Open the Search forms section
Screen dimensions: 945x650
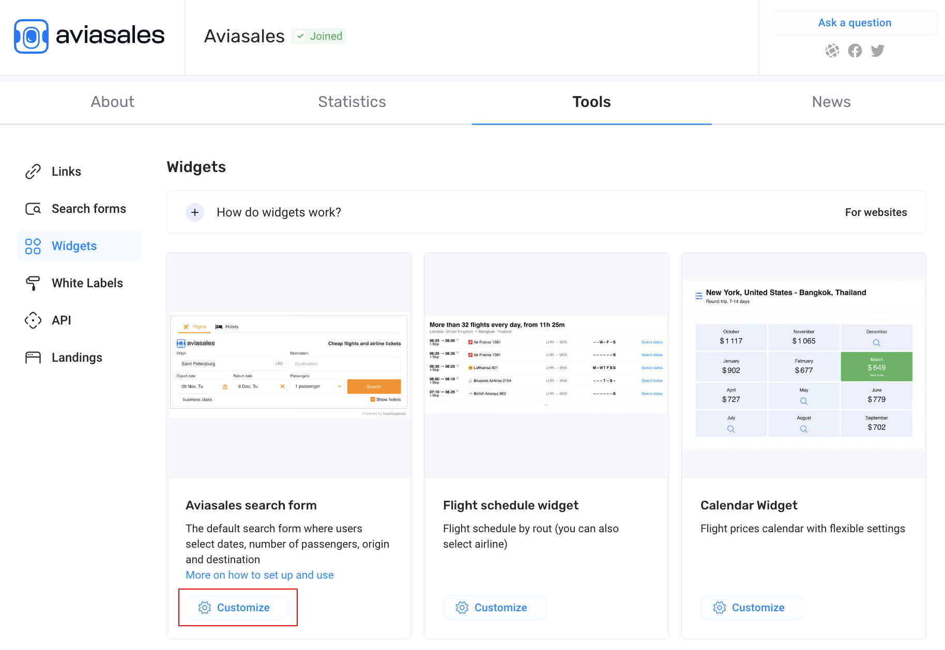click(33, 208)
